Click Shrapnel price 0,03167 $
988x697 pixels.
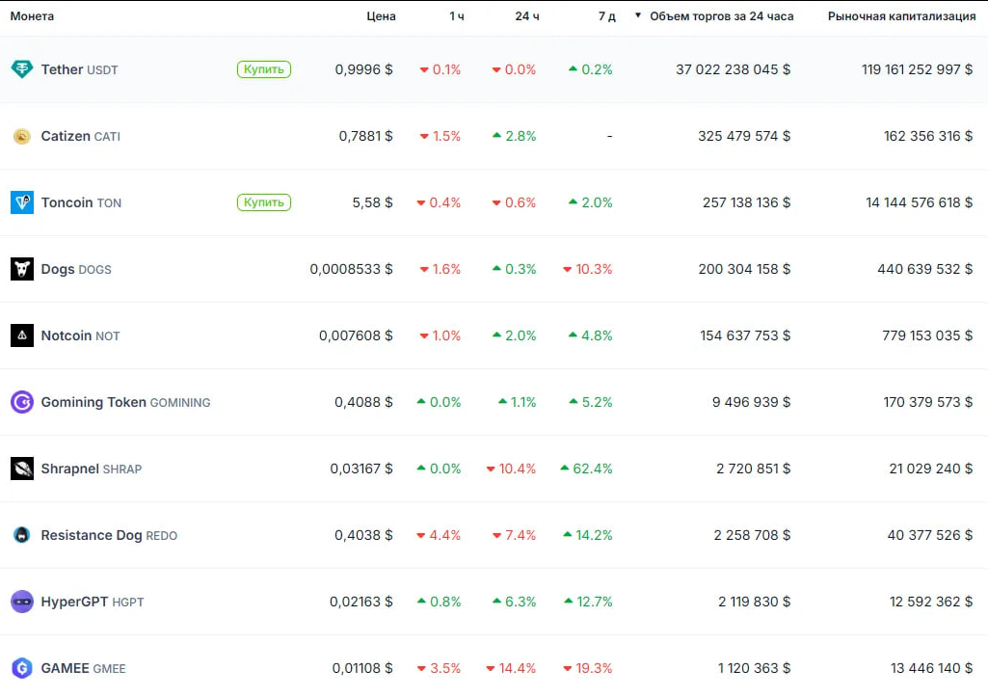[361, 469]
